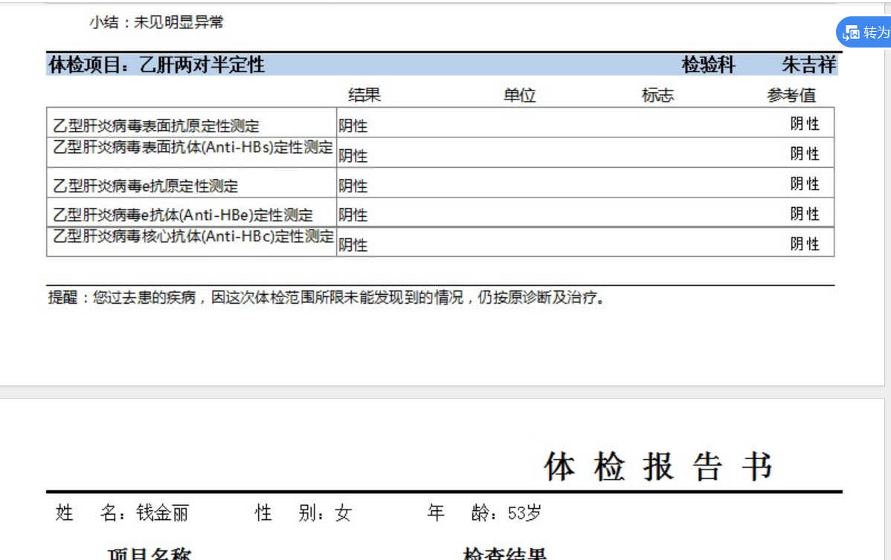Click the 体检报告书 title

pos(658,466)
